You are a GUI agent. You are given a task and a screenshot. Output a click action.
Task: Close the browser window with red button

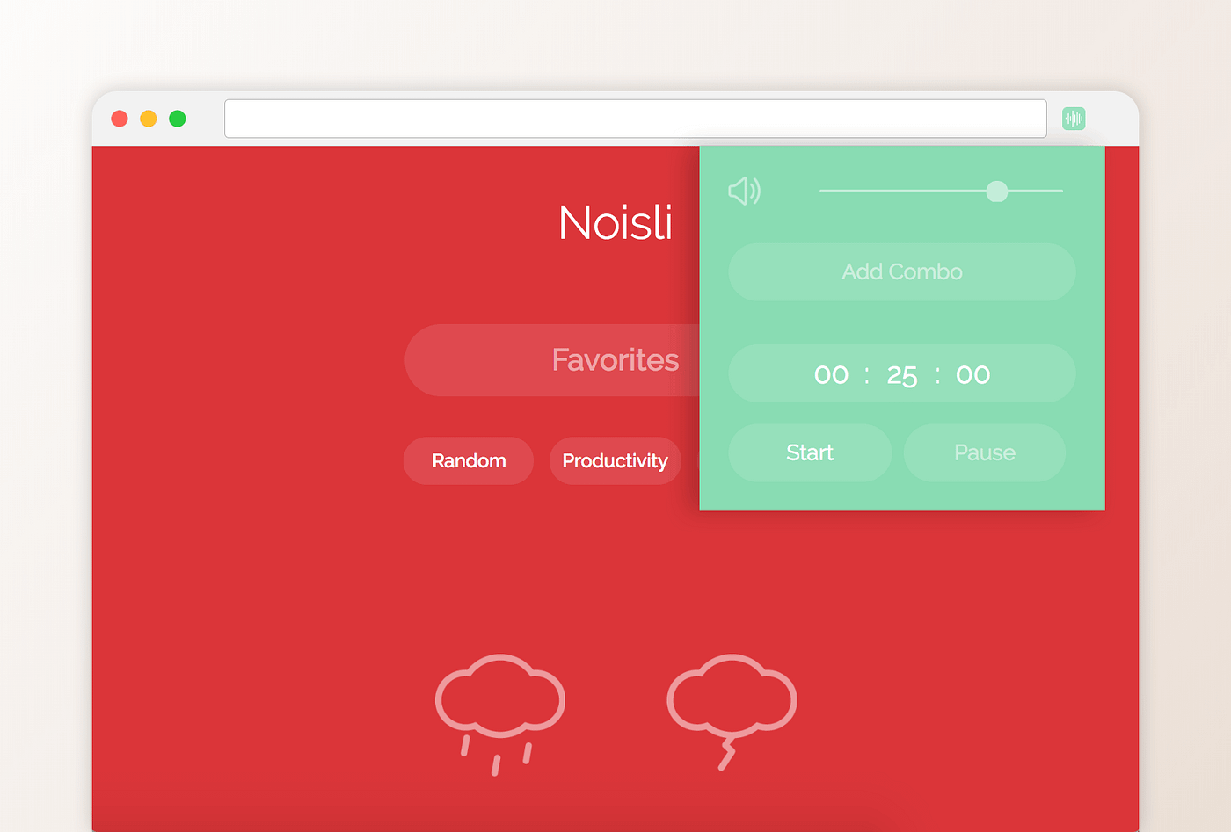tap(120, 119)
